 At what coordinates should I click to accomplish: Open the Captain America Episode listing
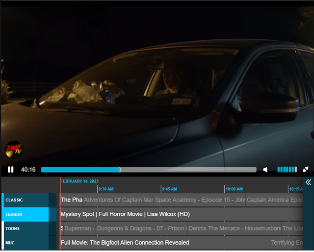click(x=274, y=200)
